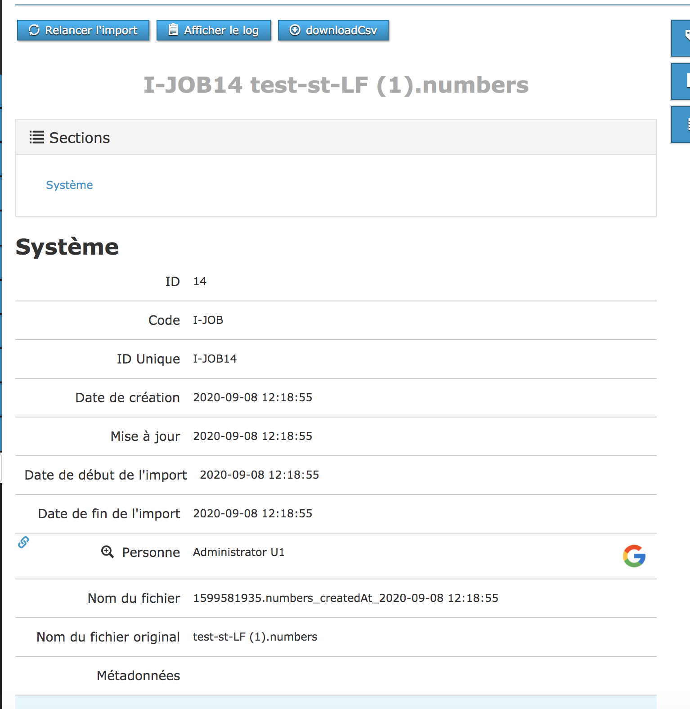Click the magnifier icon next to Personne

[x=107, y=552]
